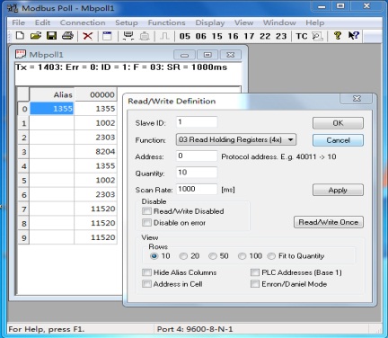Click the TC test center icon
The height and width of the screenshot is (338, 388).
click(x=302, y=36)
